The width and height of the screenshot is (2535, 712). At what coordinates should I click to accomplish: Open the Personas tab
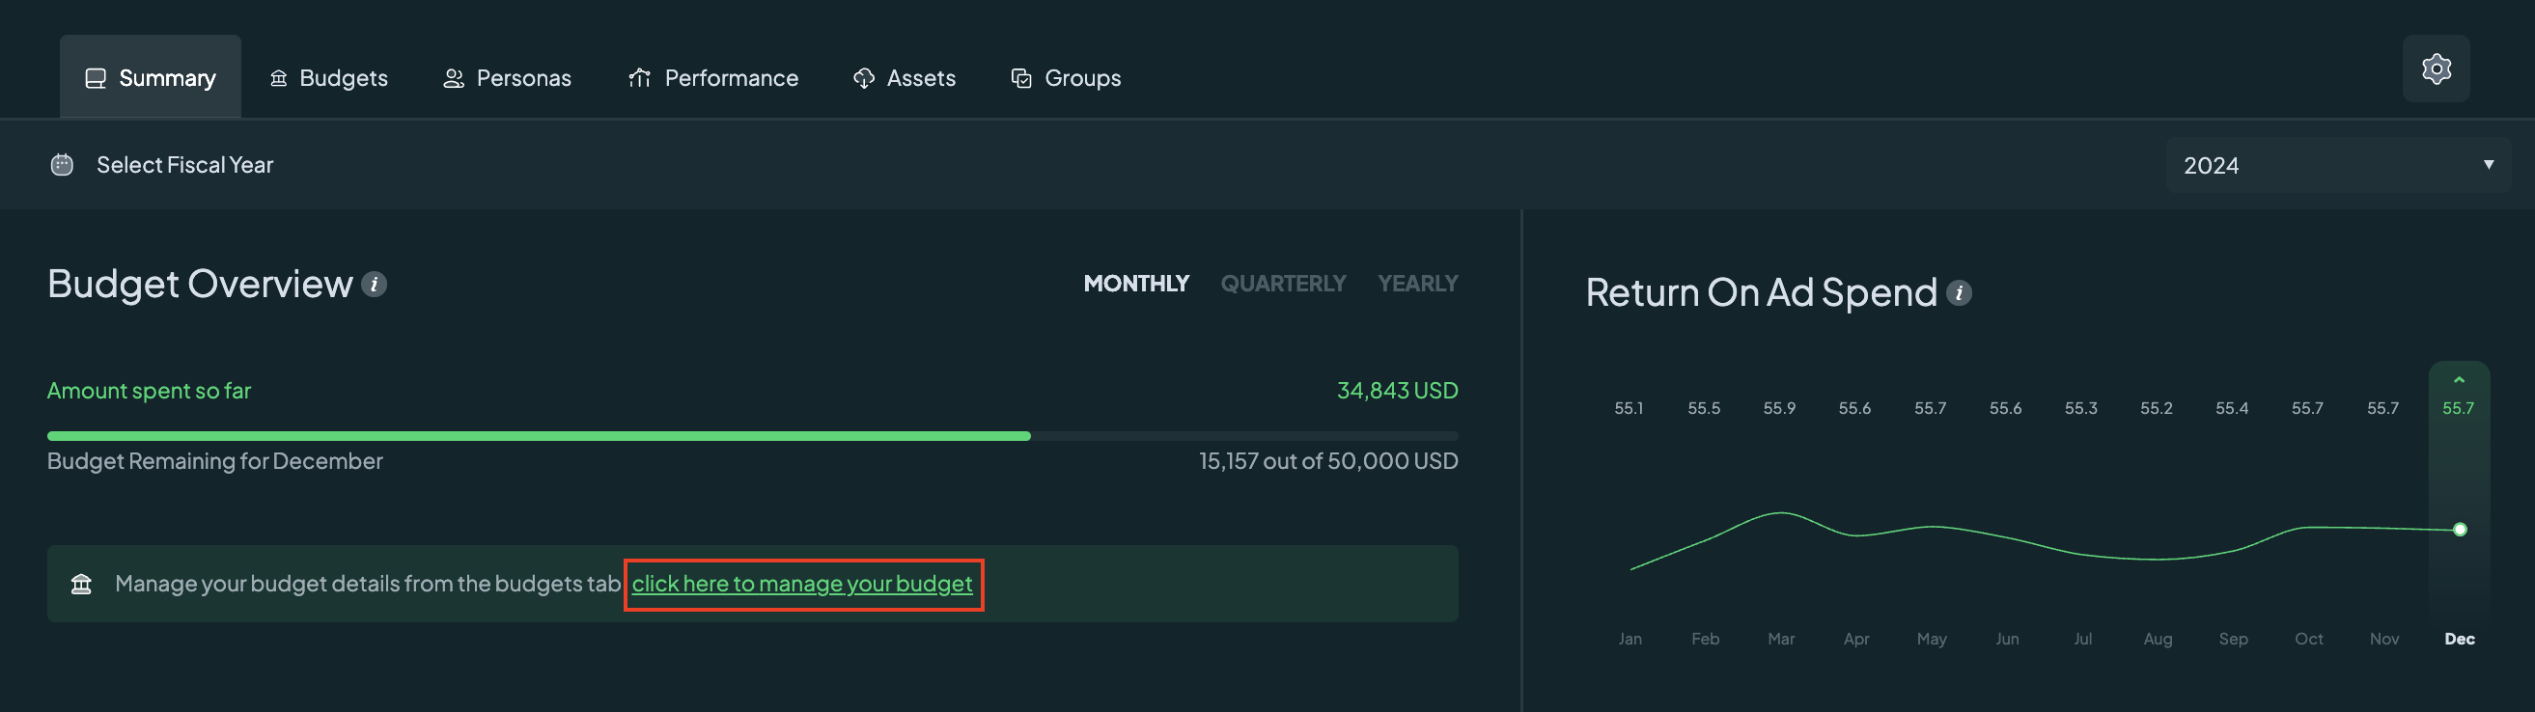[x=507, y=78]
